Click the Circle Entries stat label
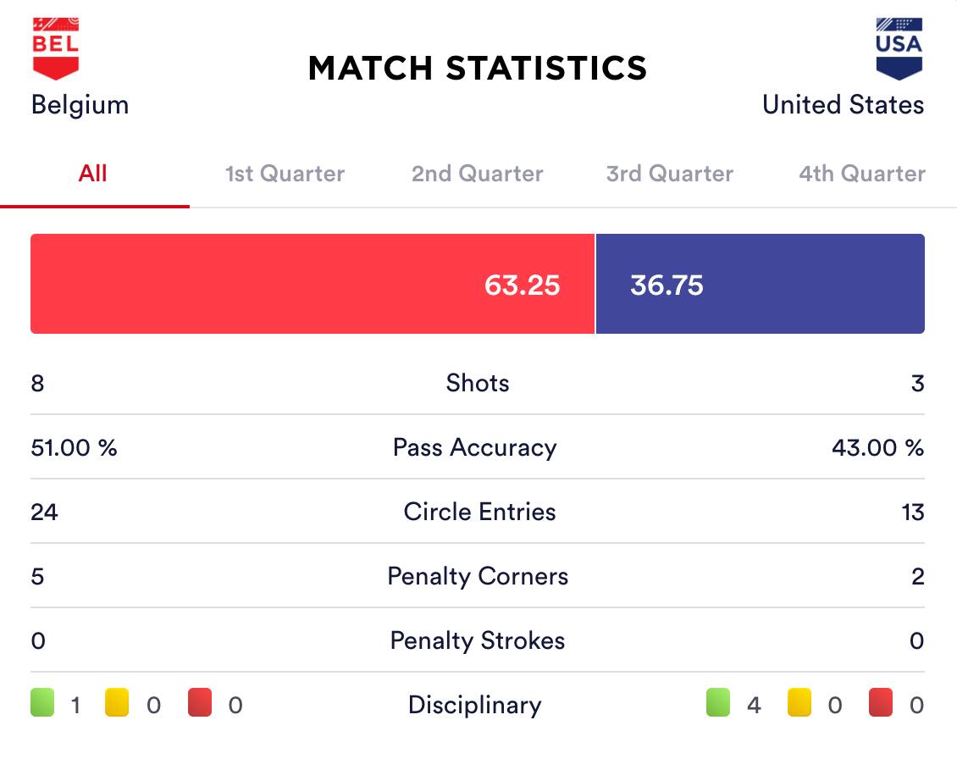This screenshot has width=957, height=759. tap(479, 512)
